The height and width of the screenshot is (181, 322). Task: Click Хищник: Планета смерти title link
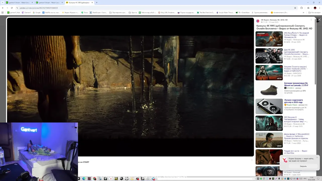296,69
